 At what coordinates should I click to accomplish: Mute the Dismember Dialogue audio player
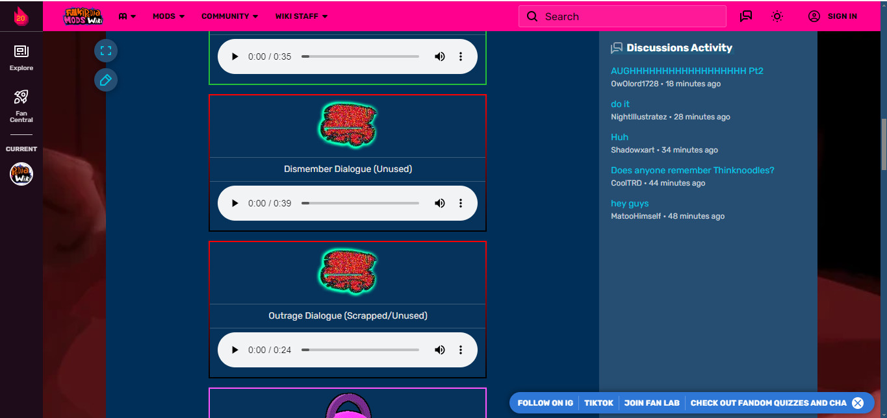coord(440,203)
